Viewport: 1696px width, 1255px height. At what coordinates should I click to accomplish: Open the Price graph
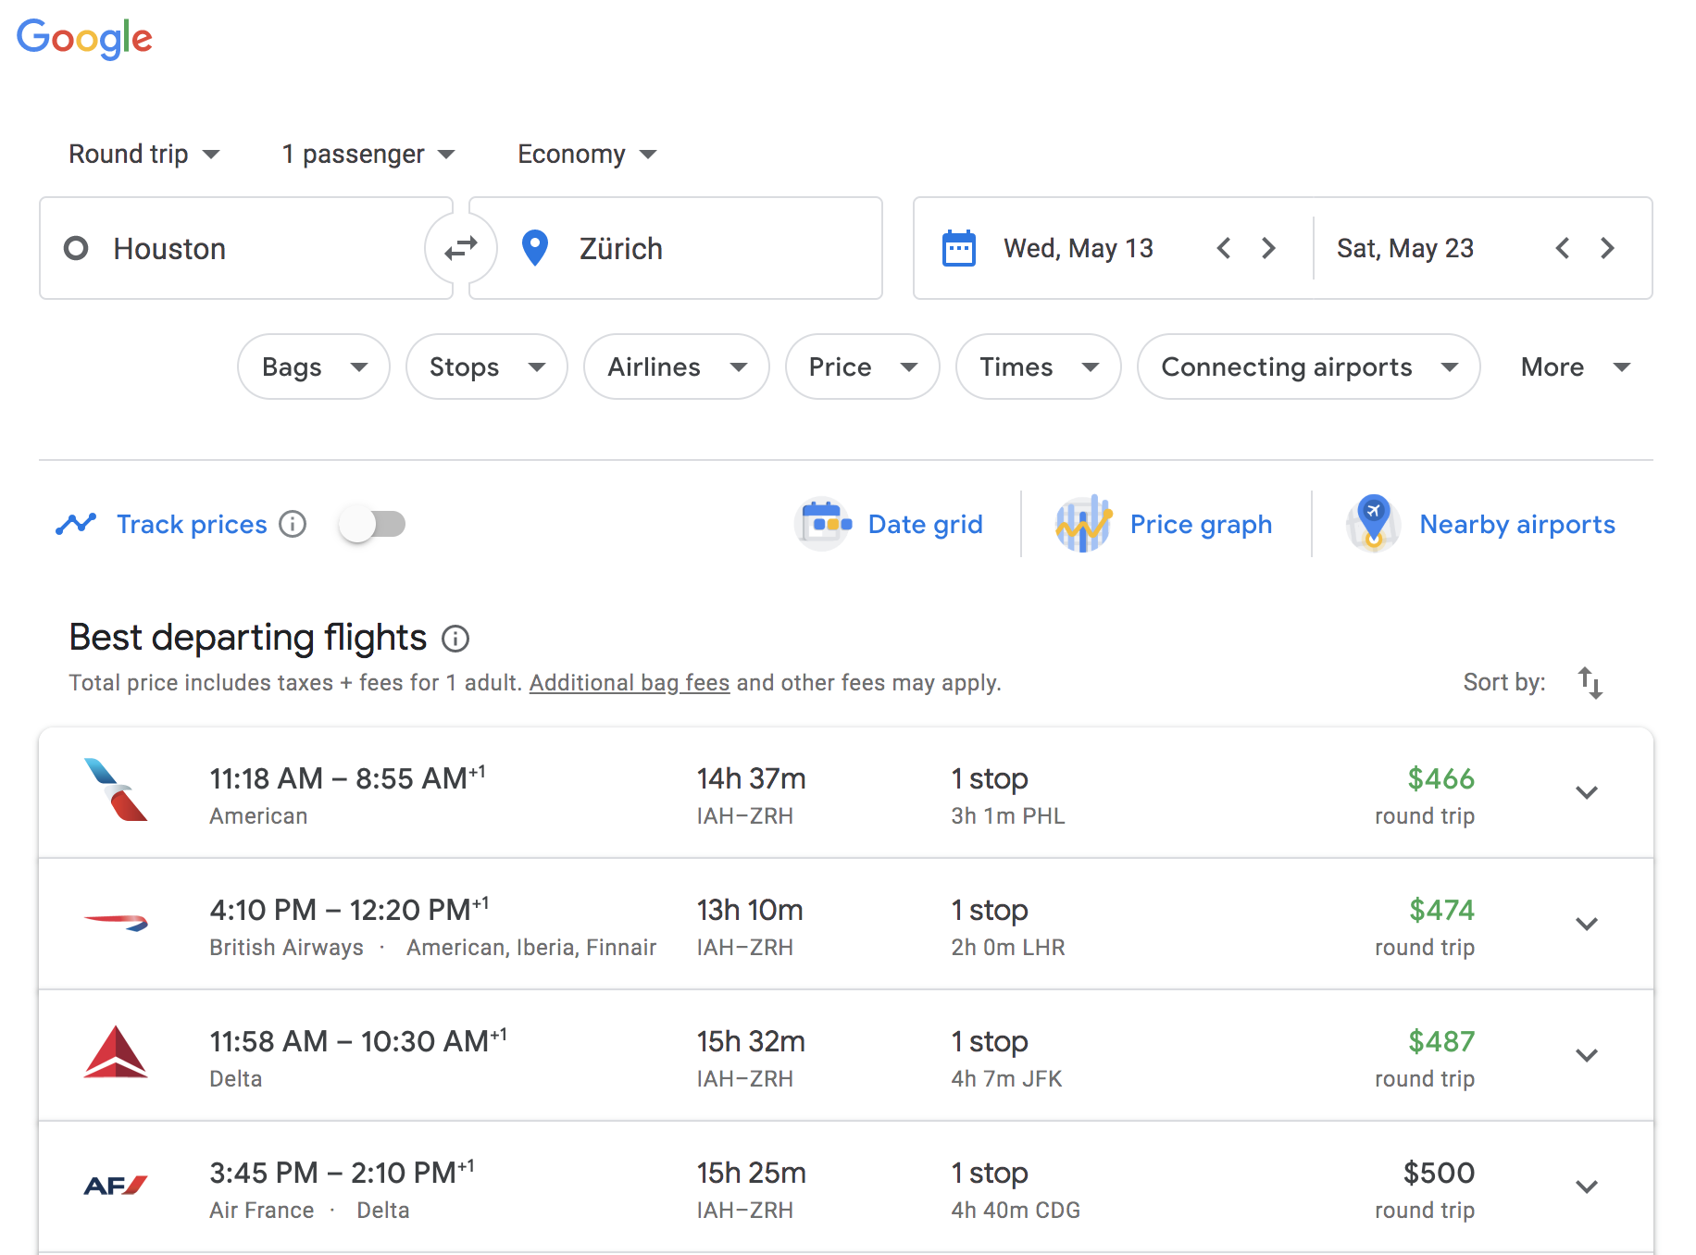pos(1165,525)
